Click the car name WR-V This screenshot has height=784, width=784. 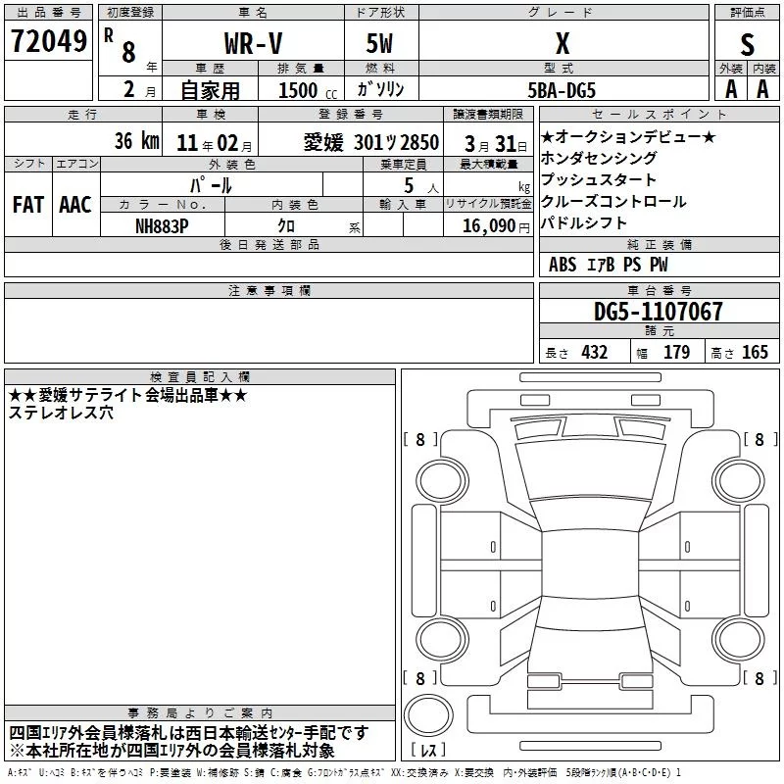pos(253,43)
